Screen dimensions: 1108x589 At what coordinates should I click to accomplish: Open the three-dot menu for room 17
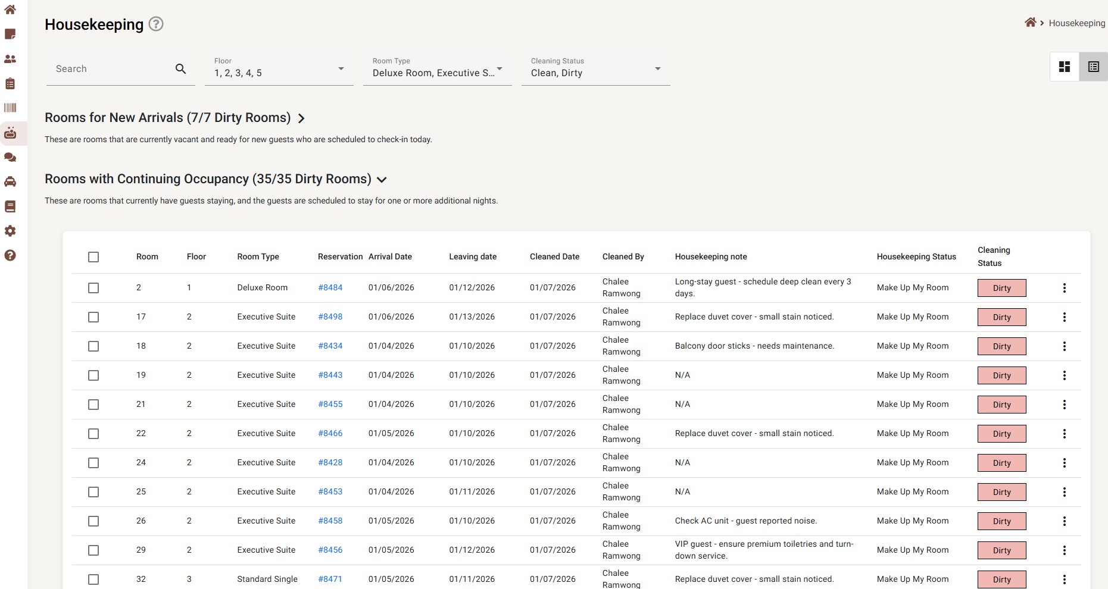[x=1064, y=317]
